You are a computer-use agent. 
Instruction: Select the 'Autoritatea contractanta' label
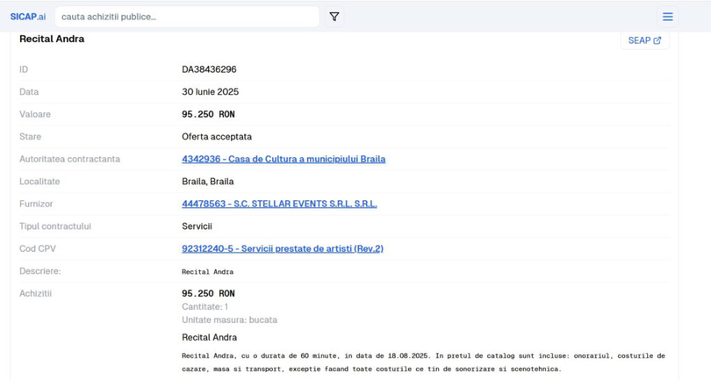70,159
